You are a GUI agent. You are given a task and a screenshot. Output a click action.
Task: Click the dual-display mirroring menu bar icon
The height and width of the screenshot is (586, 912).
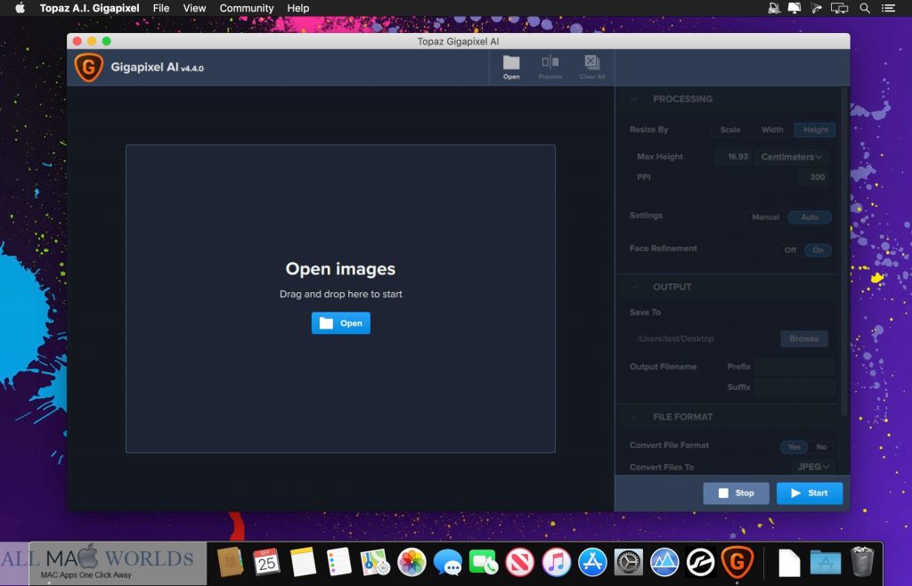pos(839,8)
